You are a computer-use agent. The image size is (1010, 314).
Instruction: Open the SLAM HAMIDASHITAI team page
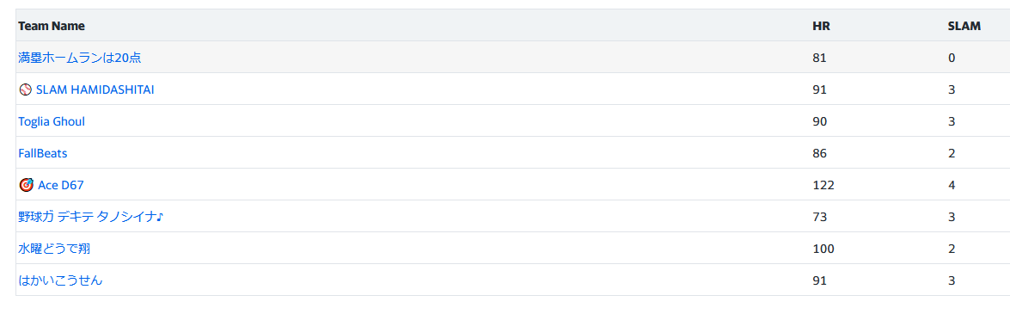click(x=95, y=89)
